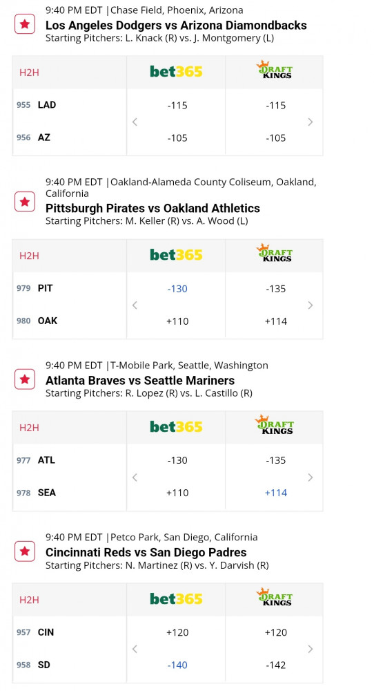Favorite the Dodgers vs Diamondbacks game star
The width and height of the screenshot is (374, 691).
coord(25,24)
